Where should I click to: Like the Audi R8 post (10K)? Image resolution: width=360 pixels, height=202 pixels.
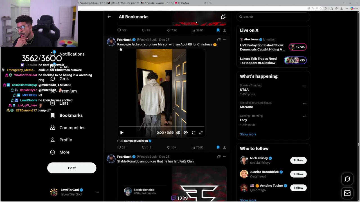pyautogui.click(x=171, y=147)
